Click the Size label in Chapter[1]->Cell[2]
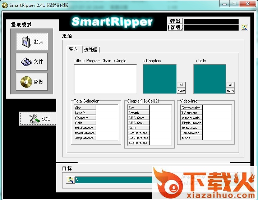258x200 pixels. click(x=139, y=108)
